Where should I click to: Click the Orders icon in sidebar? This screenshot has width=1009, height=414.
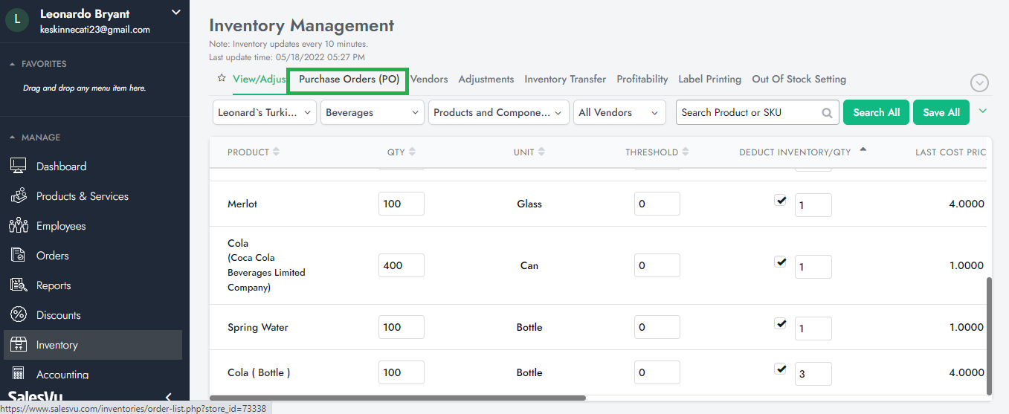tap(19, 256)
